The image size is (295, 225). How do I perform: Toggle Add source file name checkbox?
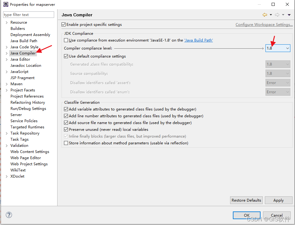click(x=66, y=123)
